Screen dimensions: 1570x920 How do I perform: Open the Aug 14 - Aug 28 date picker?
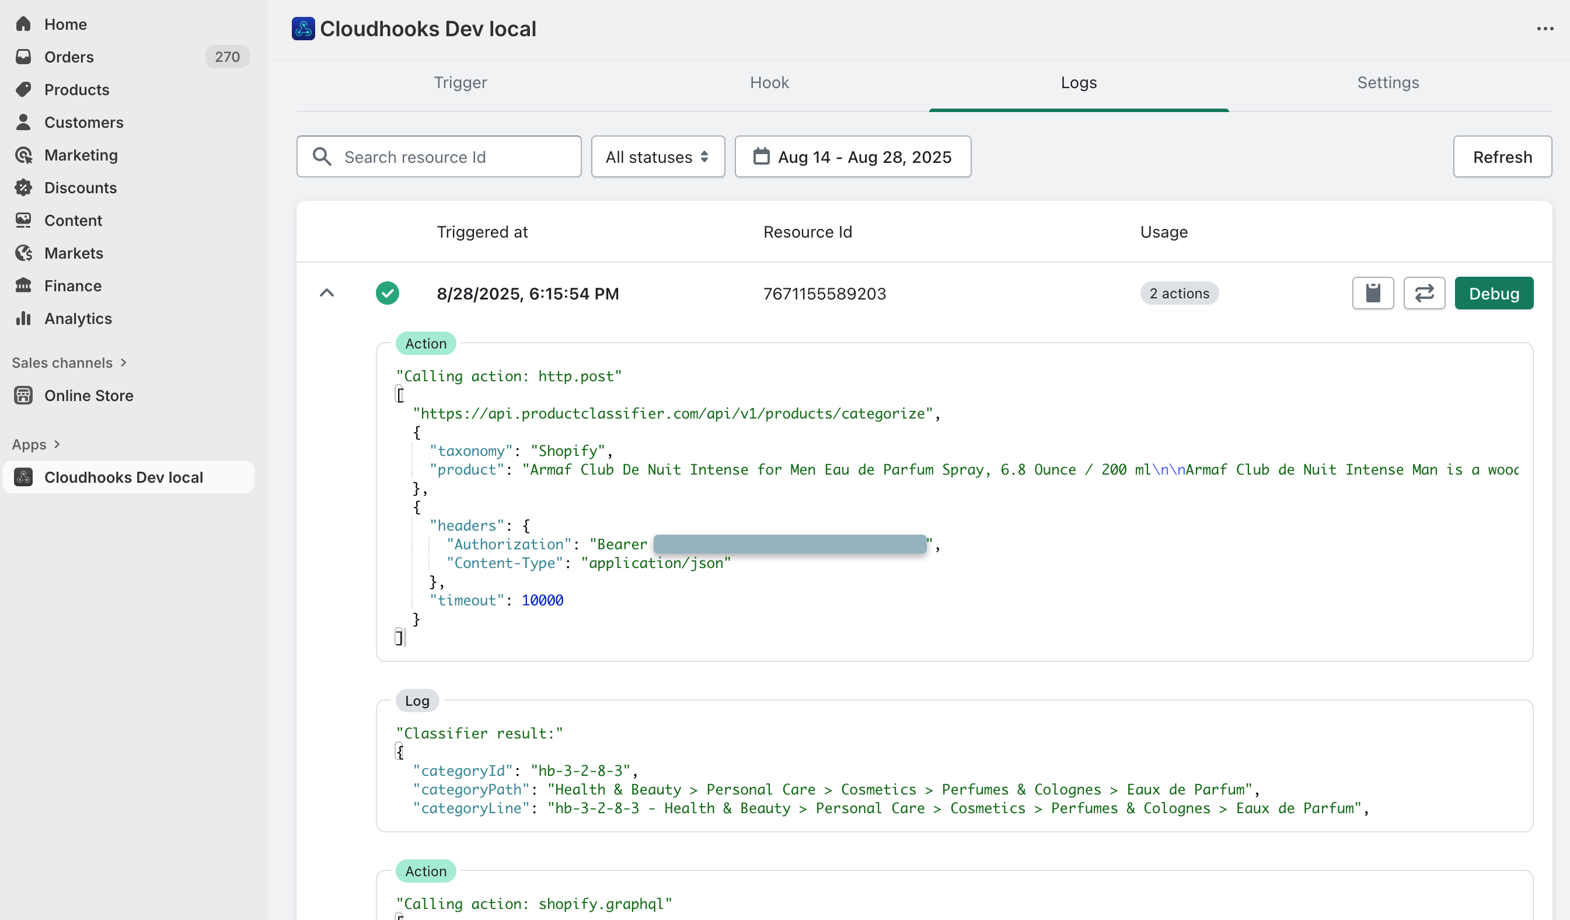click(852, 156)
